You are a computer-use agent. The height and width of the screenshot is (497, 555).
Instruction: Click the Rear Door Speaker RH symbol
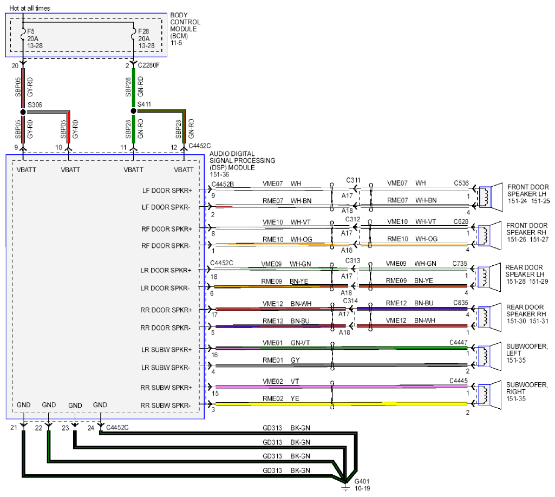click(x=490, y=317)
